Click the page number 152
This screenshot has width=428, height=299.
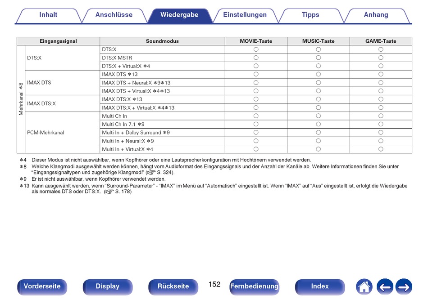click(214, 284)
